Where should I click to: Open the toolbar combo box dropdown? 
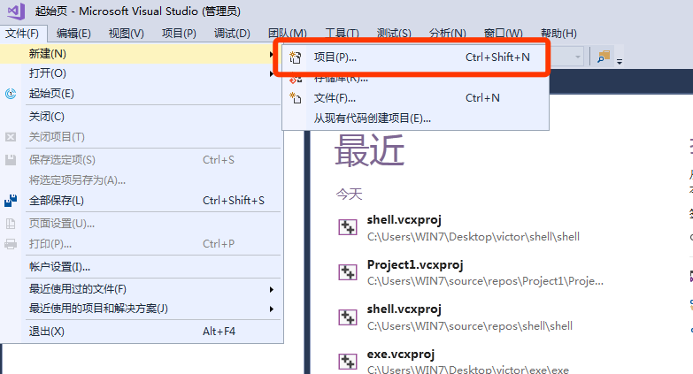pos(578,57)
